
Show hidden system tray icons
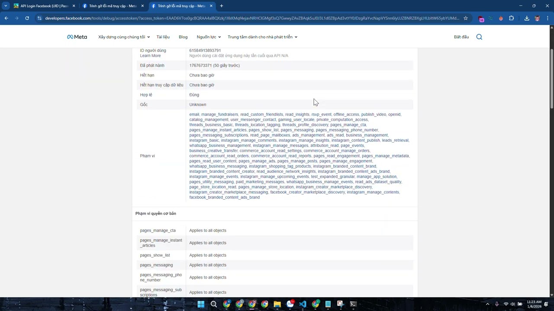point(487,304)
